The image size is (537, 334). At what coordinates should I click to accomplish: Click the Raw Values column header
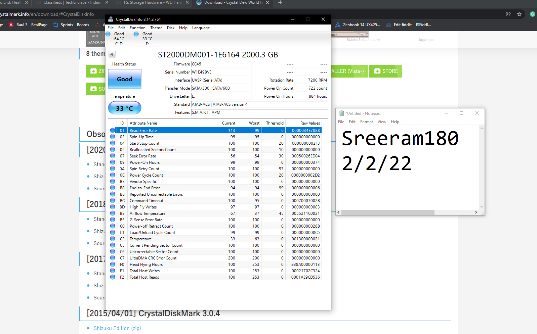pyautogui.click(x=304, y=123)
